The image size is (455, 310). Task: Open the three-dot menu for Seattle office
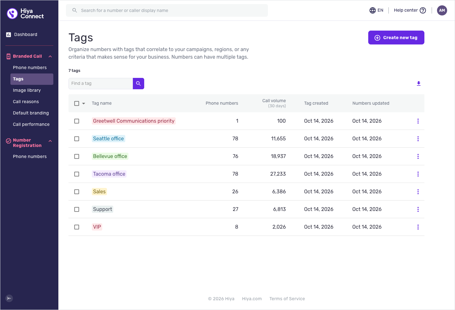418,139
